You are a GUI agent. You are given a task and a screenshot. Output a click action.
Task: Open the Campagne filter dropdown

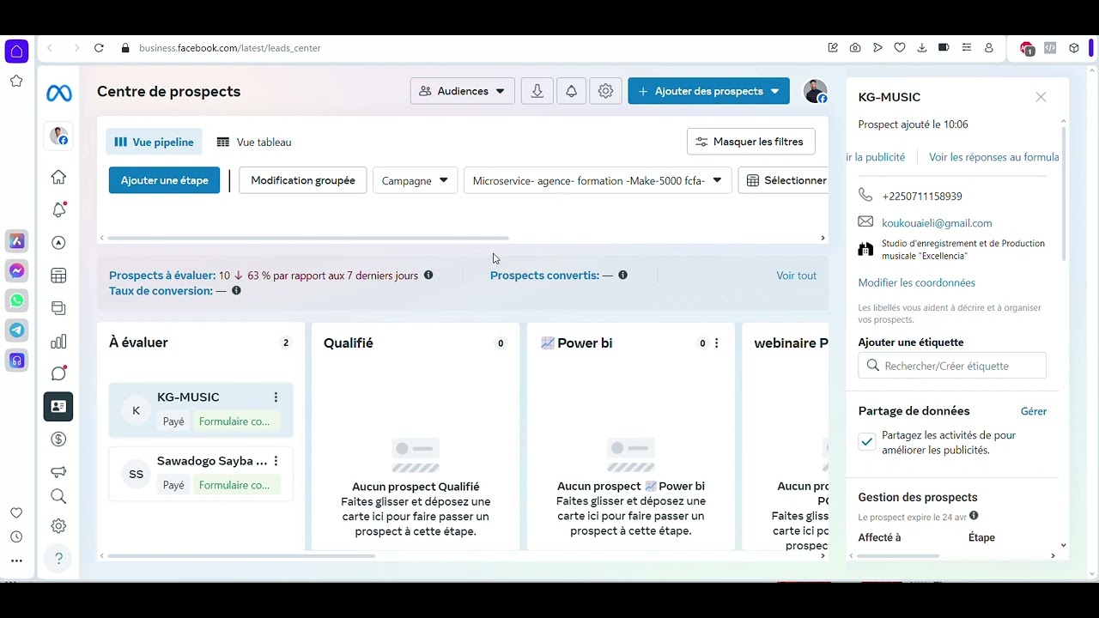coord(415,180)
